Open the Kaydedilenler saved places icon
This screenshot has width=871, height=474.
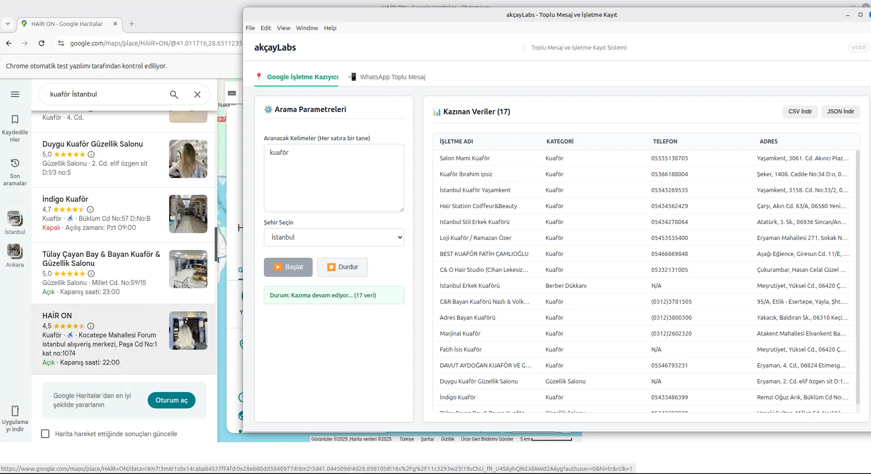point(15,120)
